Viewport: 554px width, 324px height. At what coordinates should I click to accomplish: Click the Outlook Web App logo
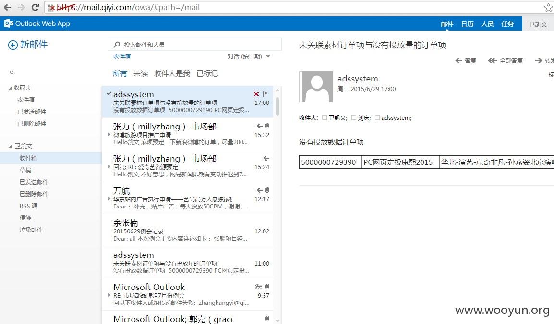(37, 23)
